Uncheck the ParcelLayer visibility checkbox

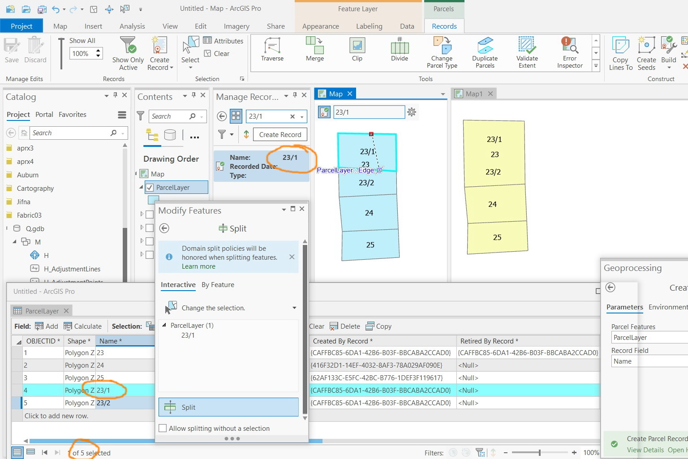pos(150,188)
